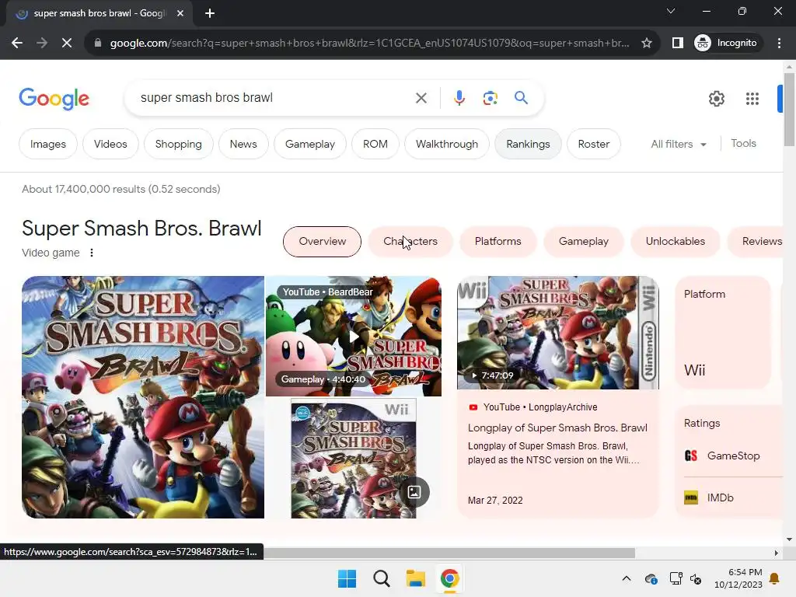Open the notification bell in the tray
796x597 pixels.
click(775, 578)
